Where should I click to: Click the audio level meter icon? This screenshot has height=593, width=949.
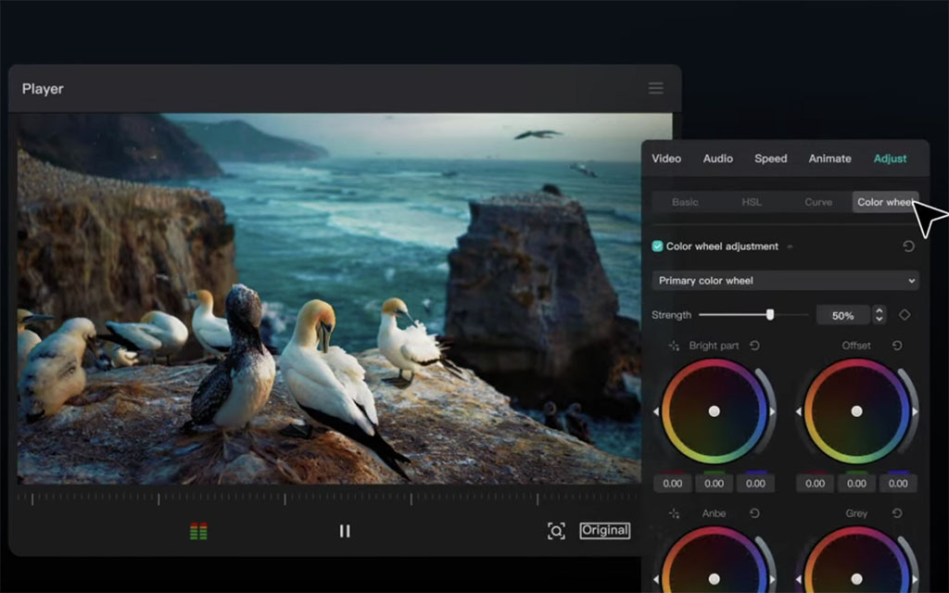point(198,531)
